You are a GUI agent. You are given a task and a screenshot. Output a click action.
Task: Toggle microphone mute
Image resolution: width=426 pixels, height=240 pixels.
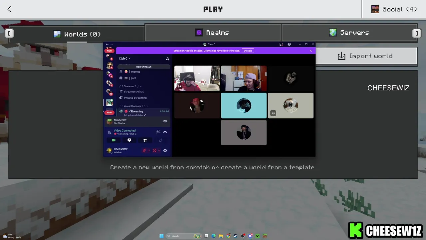click(144, 151)
